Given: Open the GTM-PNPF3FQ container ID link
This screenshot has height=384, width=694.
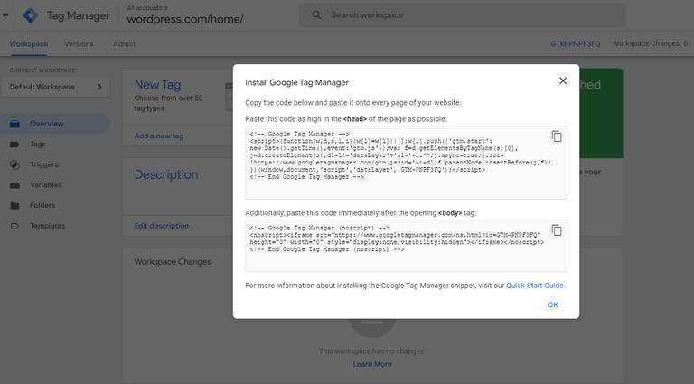Looking at the screenshot, I should pyautogui.click(x=576, y=43).
